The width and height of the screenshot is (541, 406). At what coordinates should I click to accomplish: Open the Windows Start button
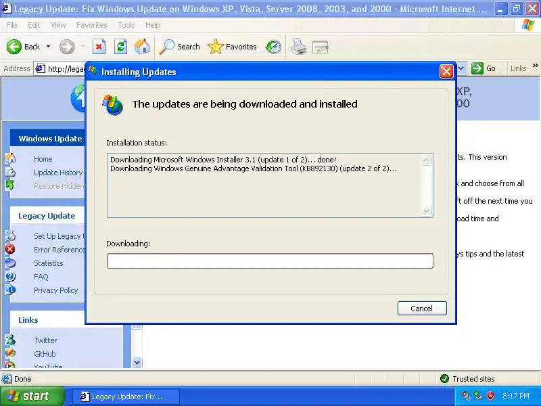pyautogui.click(x=32, y=396)
